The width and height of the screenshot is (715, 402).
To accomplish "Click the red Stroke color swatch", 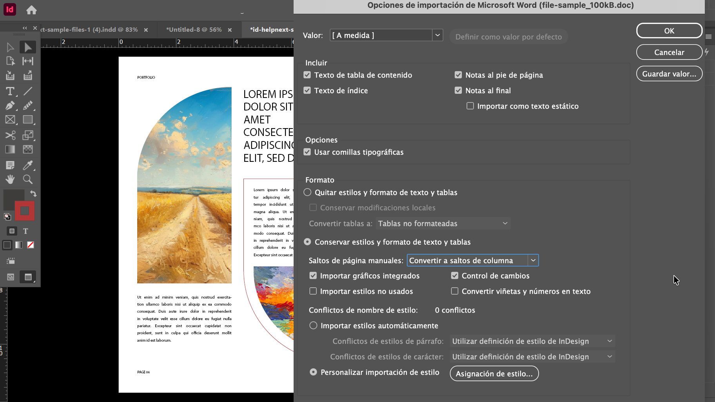I will pyautogui.click(x=25, y=211).
